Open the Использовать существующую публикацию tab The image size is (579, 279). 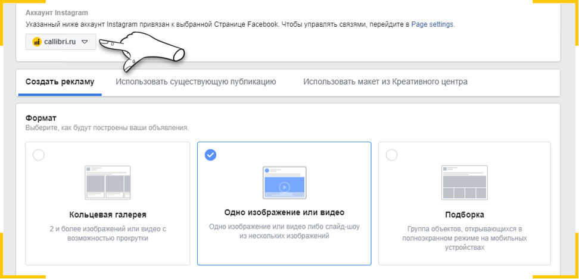point(195,82)
